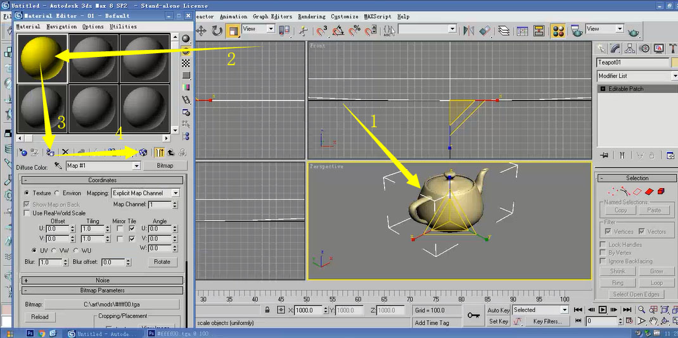Click the Quick Render teapot icon
The image size is (678, 338).
(x=634, y=32)
